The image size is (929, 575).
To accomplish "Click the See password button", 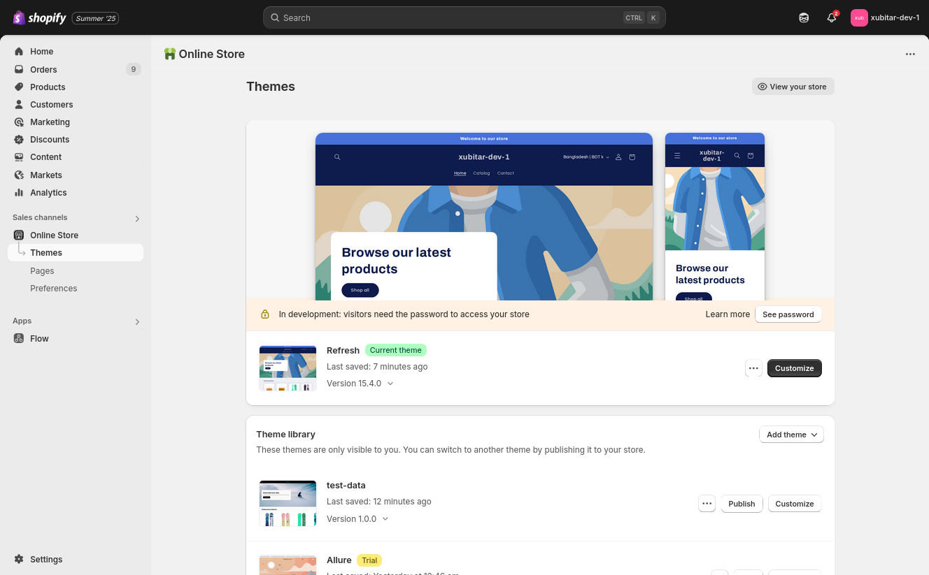I will coord(788,314).
